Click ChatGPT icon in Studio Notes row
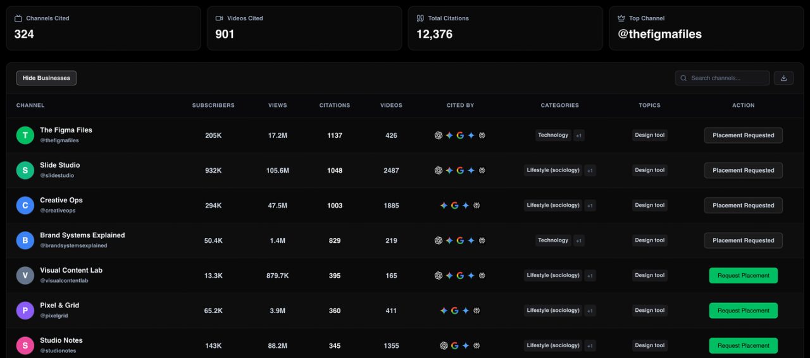The image size is (810, 358). tap(444, 346)
